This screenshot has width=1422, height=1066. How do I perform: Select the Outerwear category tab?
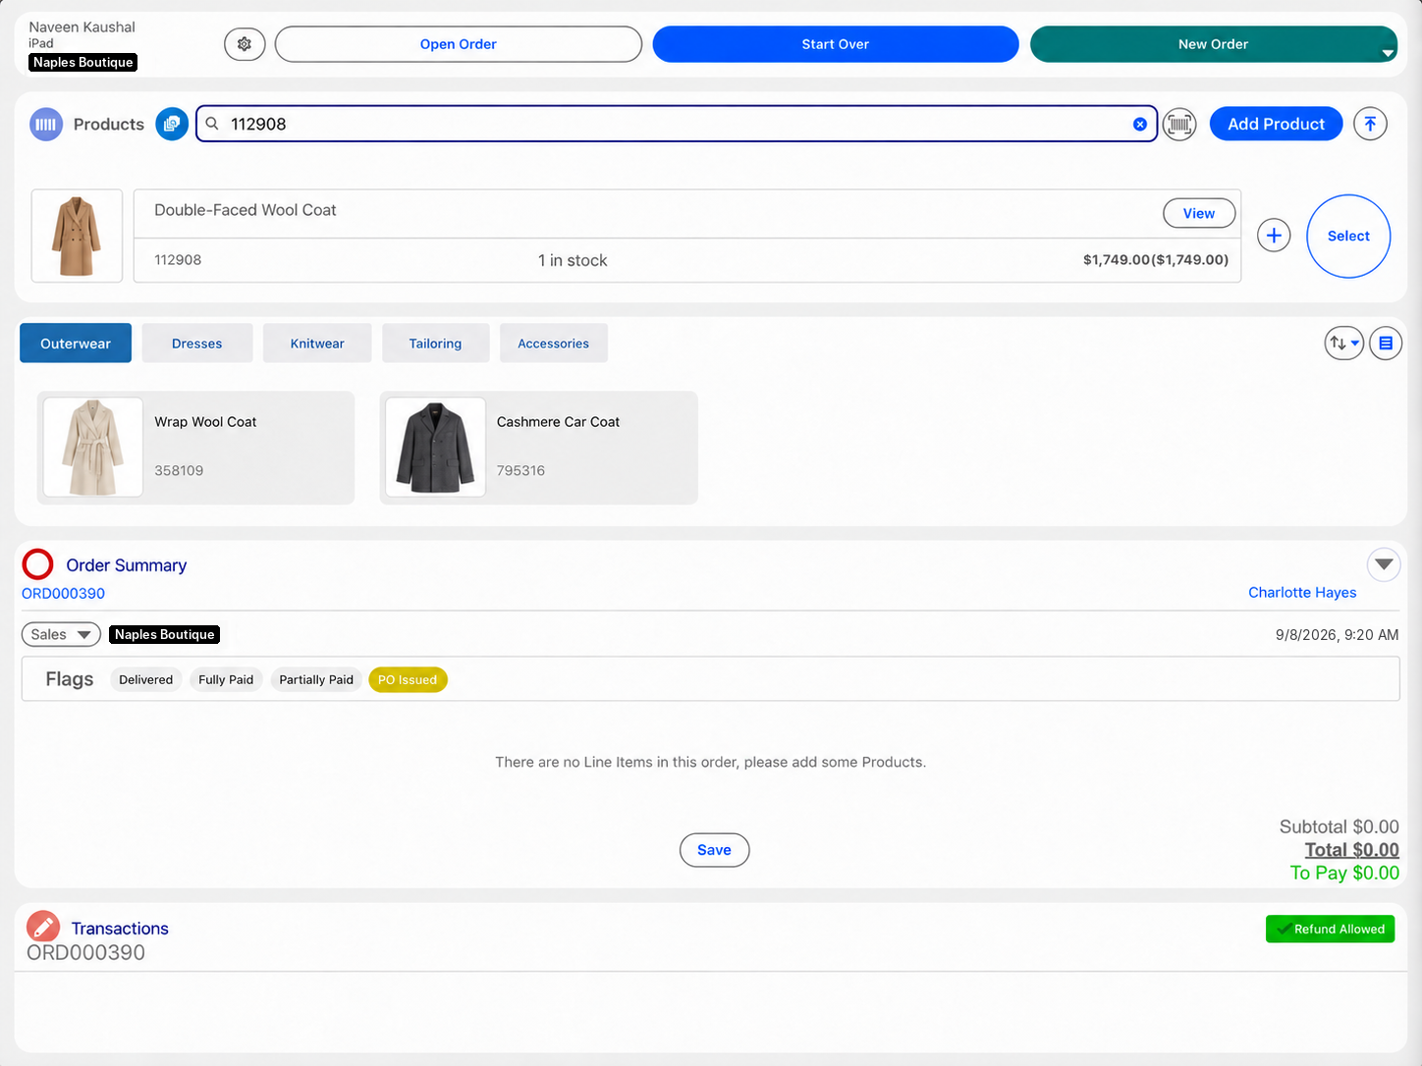click(x=76, y=344)
